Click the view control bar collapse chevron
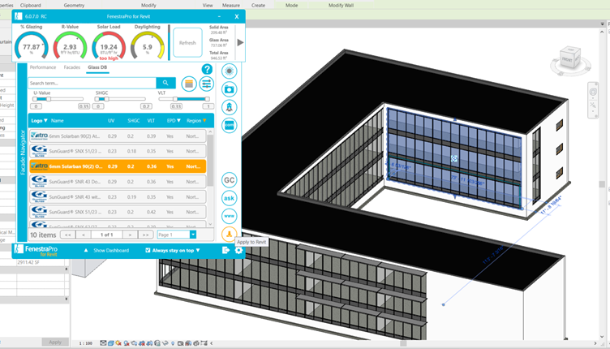The height and width of the screenshot is (349, 610). pyautogui.click(x=212, y=343)
